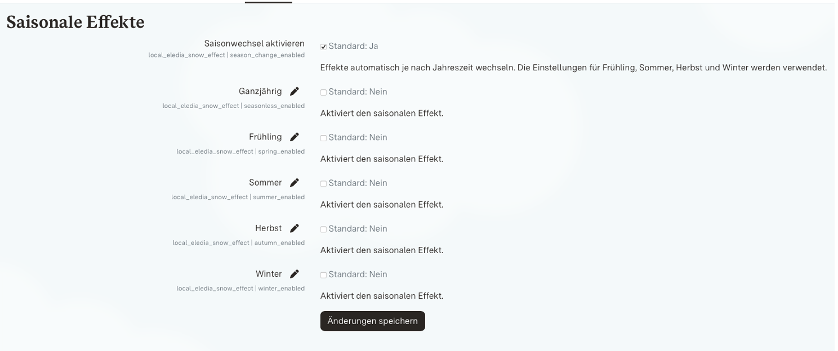The width and height of the screenshot is (838, 351).
Task: Check the Sommer checkbox
Action: click(x=323, y=183)
